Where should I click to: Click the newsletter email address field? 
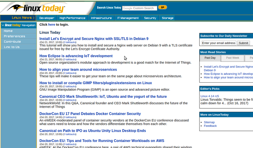point(219,43)
